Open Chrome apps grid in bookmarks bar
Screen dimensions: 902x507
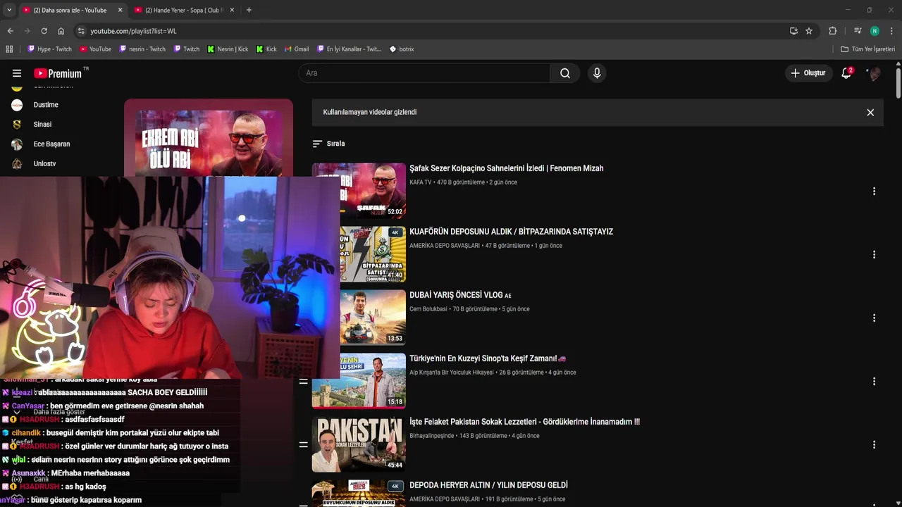click(x=9, y=49)
